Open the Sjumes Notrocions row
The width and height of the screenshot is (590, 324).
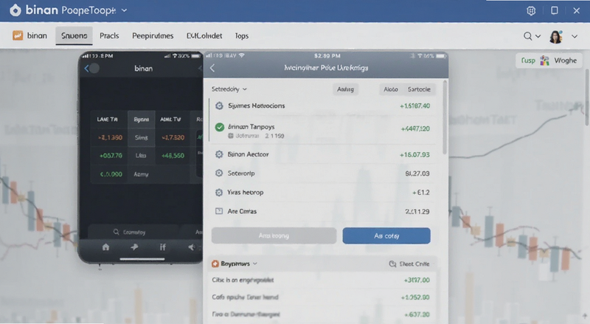pos(322,106)
